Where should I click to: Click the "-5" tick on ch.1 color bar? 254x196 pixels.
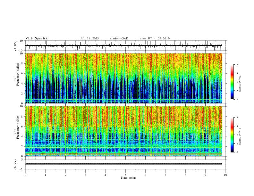pos(237,82)
